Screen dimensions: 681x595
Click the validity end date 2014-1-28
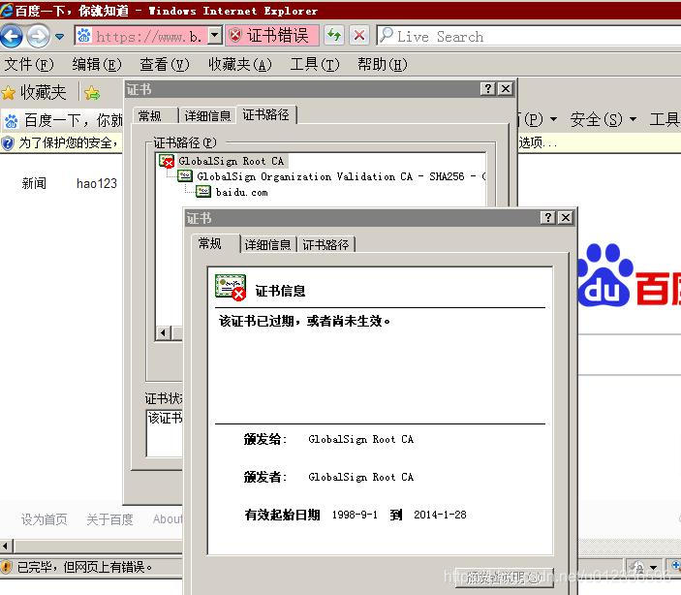pyautogui.click(x=440, y=515)
